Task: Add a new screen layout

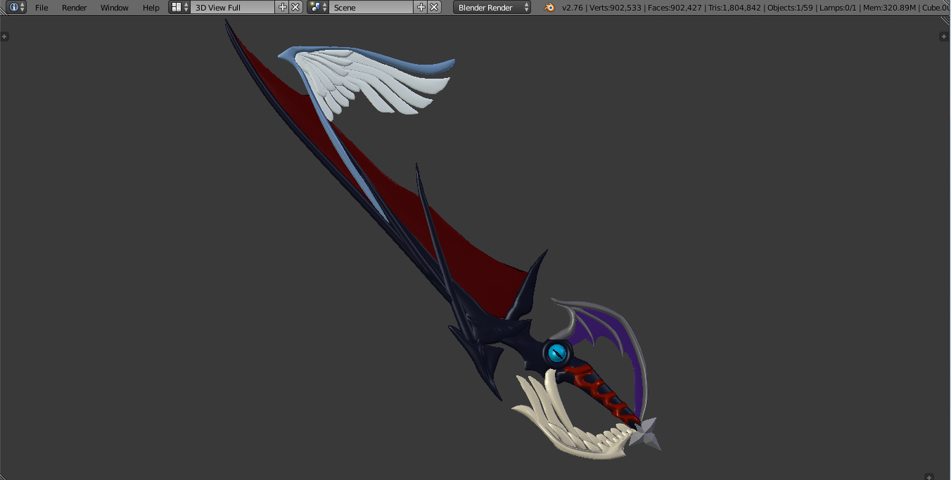Action: [283, 7]
